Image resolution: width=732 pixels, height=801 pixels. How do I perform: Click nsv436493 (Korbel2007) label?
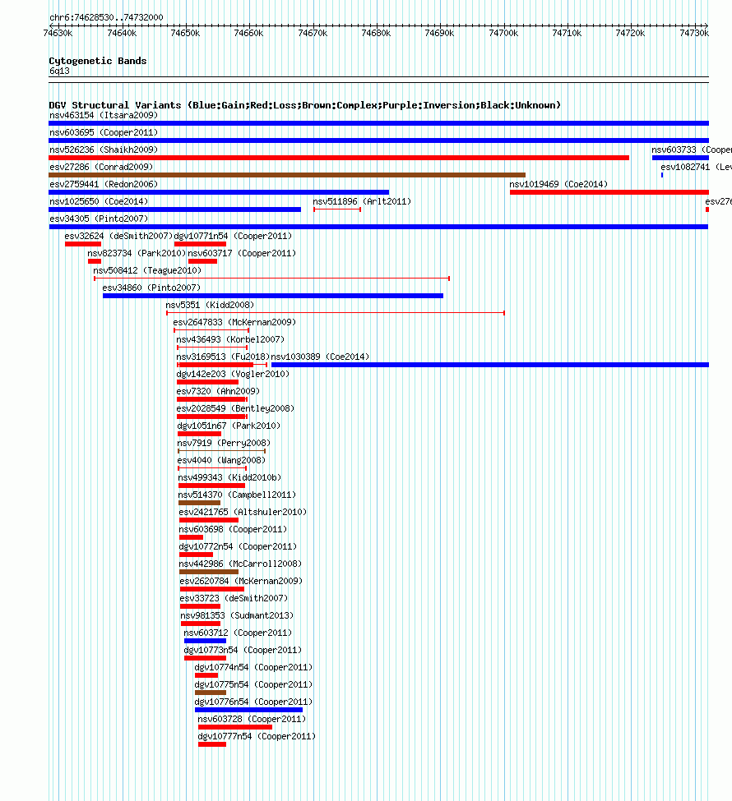tap(230, 340)
